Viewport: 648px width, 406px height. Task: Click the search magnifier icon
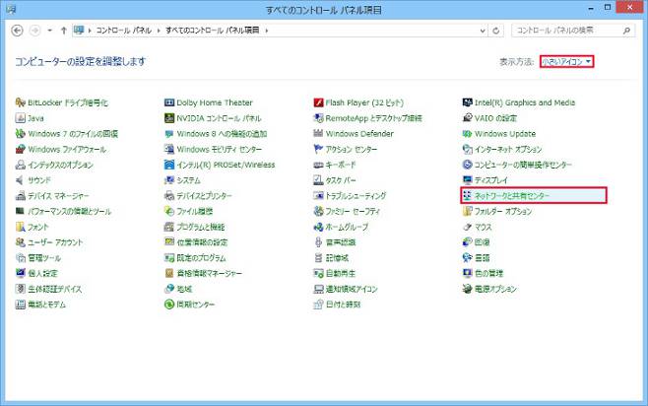(627, 31)
